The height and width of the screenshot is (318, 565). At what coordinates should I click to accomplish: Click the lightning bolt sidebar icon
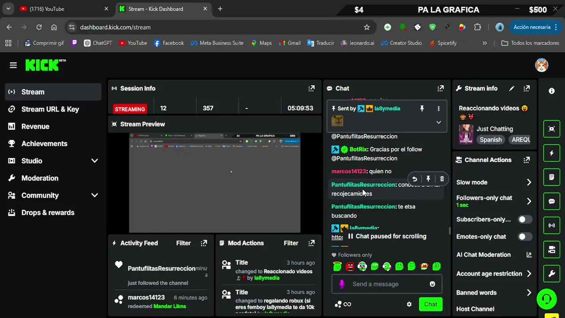[x=552, y=153]
